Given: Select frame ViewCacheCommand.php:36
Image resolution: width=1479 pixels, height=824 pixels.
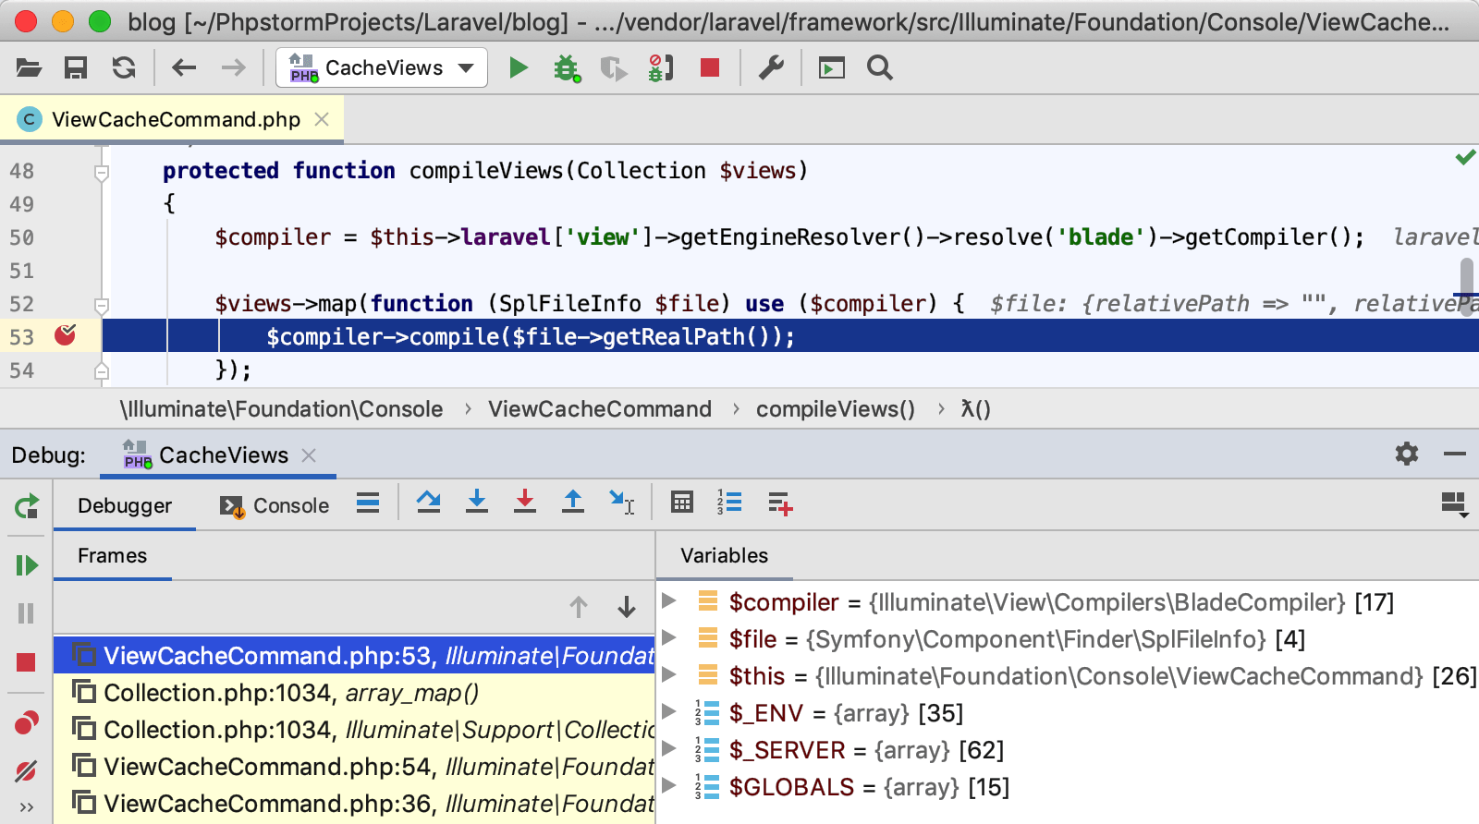Looking at the screenshot, I should pos(354,804).
